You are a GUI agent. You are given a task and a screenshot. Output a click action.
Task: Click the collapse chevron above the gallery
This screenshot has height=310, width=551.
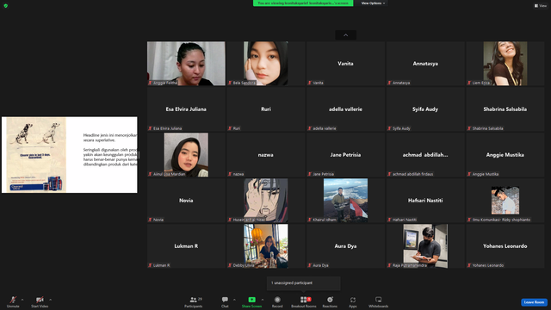346,35
